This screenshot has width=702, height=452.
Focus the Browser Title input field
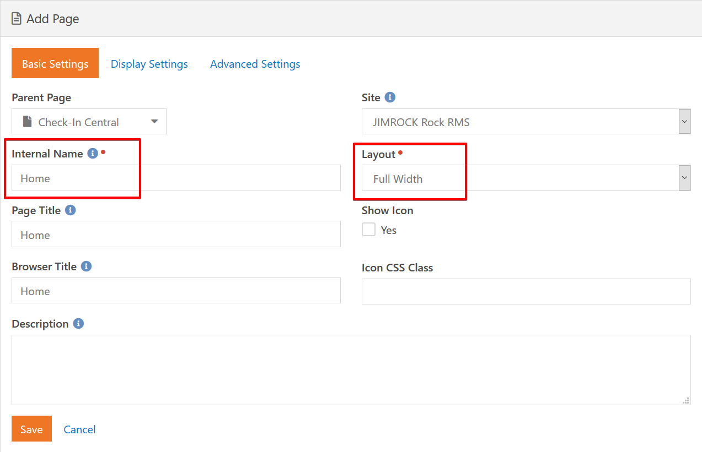coord(176,290)
